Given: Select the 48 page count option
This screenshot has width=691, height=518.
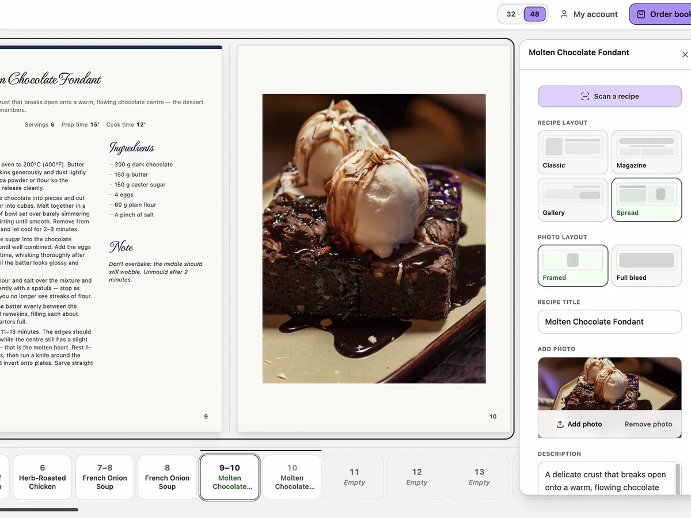Looking at the screenshot, I should (x=535, y=14).
